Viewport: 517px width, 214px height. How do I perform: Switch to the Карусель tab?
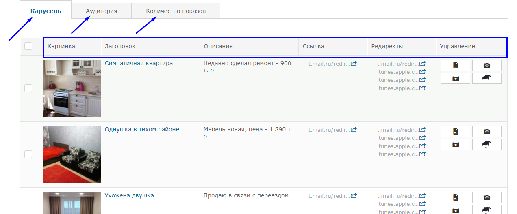[46, 11]
